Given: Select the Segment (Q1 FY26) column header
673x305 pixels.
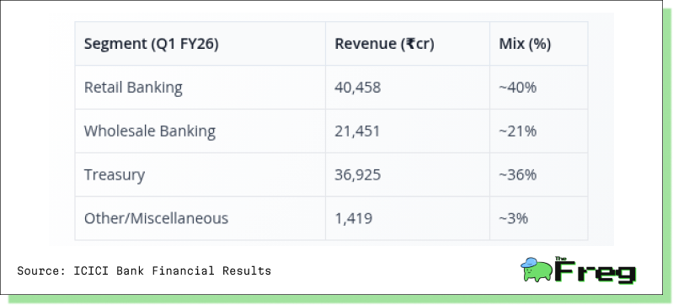Looking at the screenshot, I should click(151, 44).
